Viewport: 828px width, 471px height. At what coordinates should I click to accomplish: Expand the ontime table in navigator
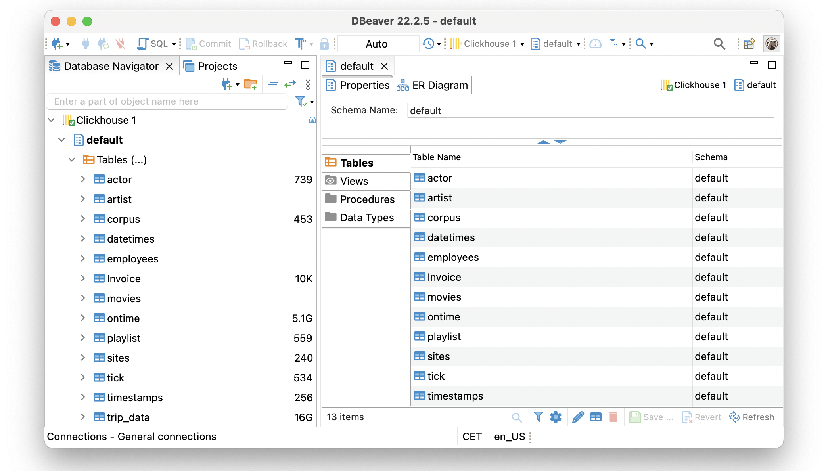click(82, 318)
